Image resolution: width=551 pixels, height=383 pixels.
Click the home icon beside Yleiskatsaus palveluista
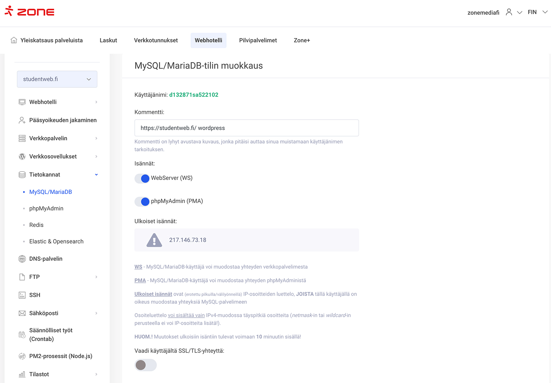pyautogui.click(x=14, y=40)
